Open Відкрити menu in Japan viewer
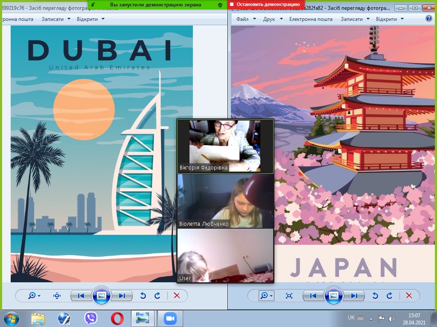Screen dimensions: 437x327 click(x=386, y=19)
